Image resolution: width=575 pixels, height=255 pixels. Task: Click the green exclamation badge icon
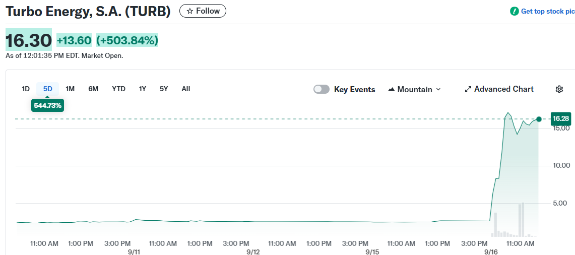[515, 12]
